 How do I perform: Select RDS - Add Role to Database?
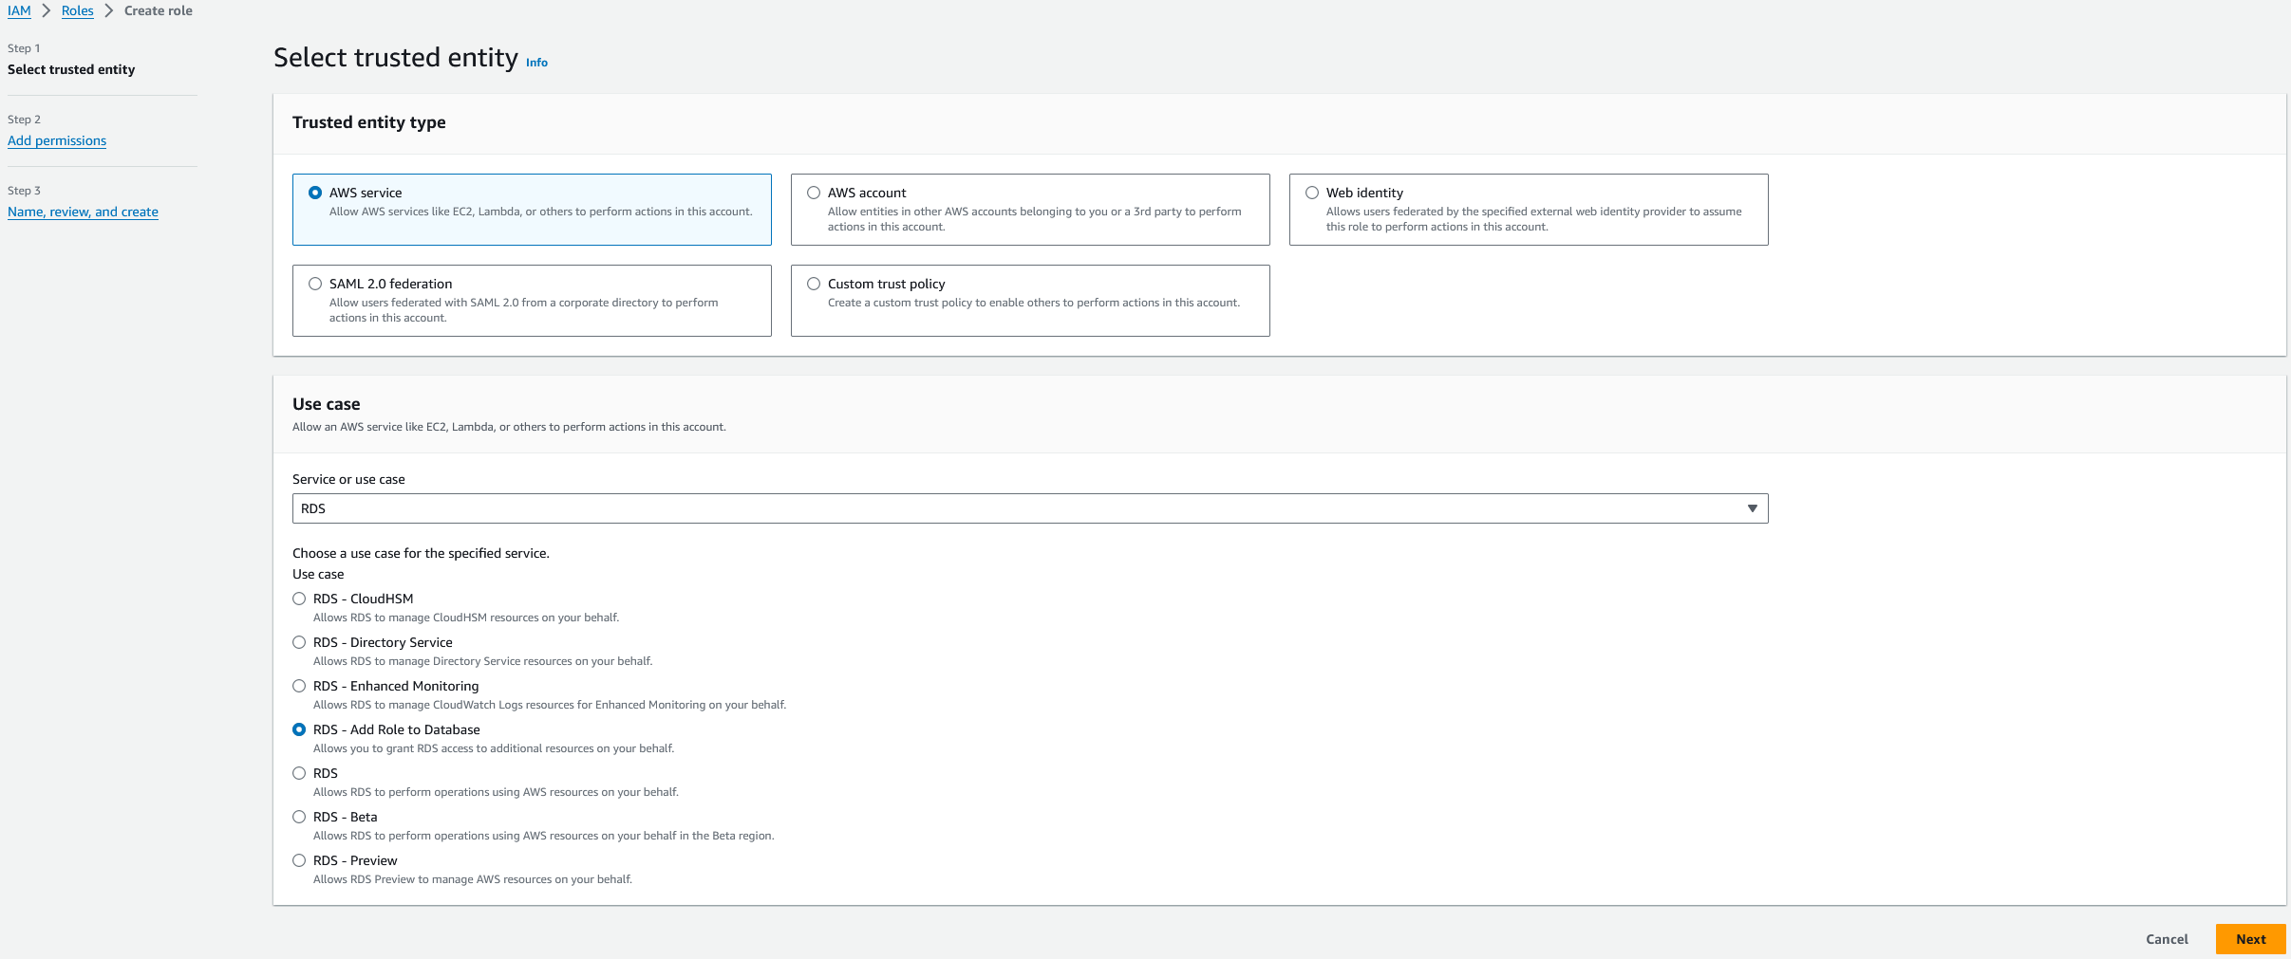[299, 729]
